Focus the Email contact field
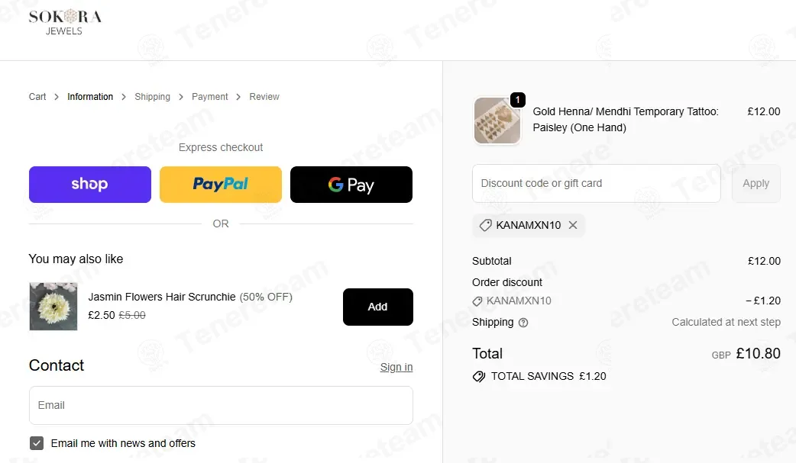Image resolution: width=796 pixels, height=463 pixels. pos(221,405)
